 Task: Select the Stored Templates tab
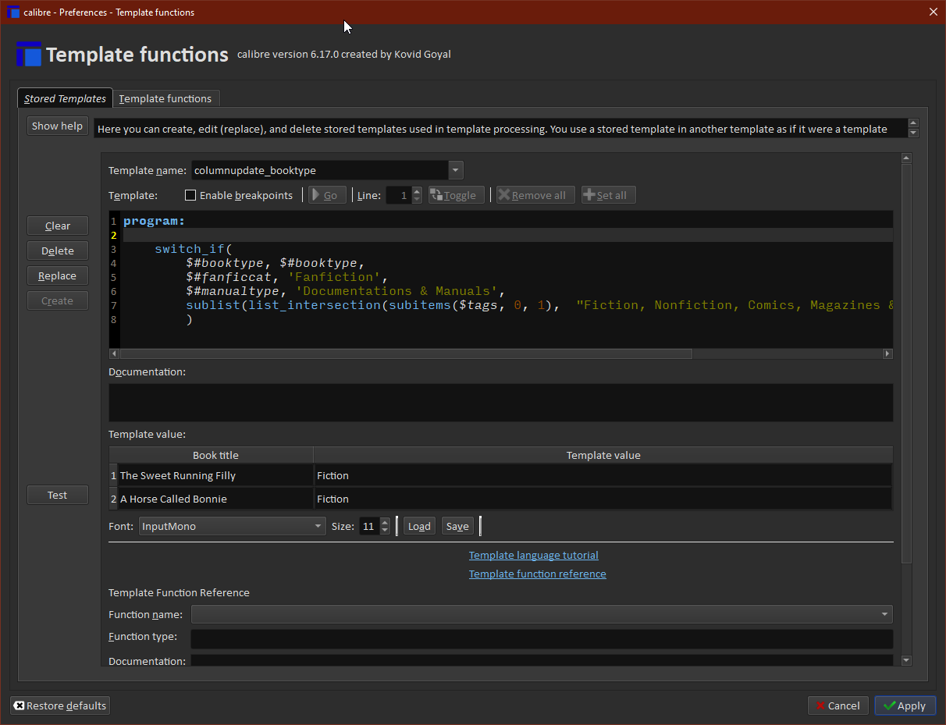pos(65,98)
